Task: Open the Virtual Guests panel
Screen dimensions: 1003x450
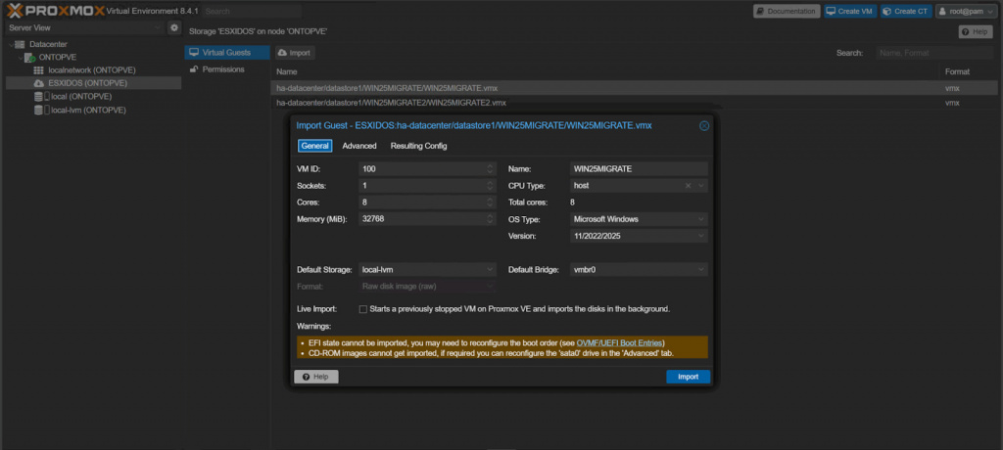Action: [x=227, y=53]
